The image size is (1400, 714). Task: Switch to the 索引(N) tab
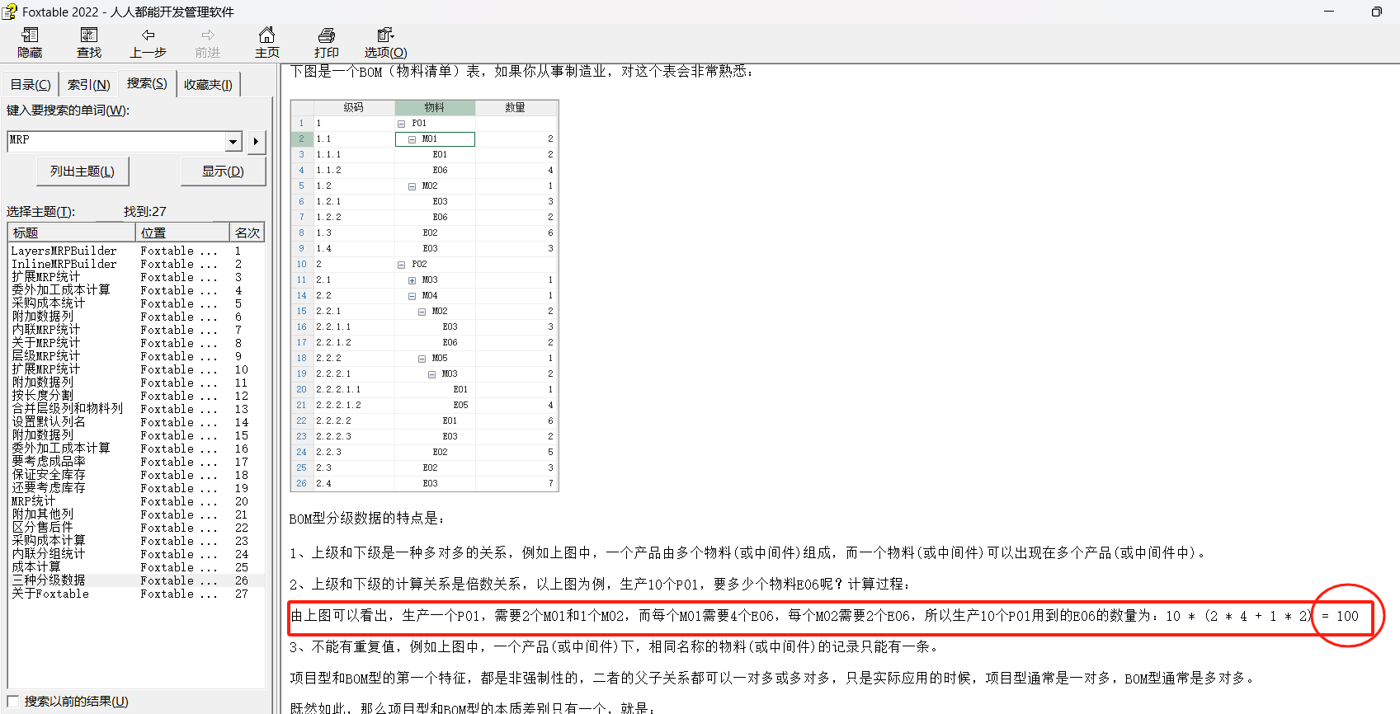88,84
